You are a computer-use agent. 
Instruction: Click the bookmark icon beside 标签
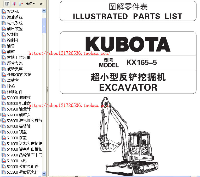point(4,86)
